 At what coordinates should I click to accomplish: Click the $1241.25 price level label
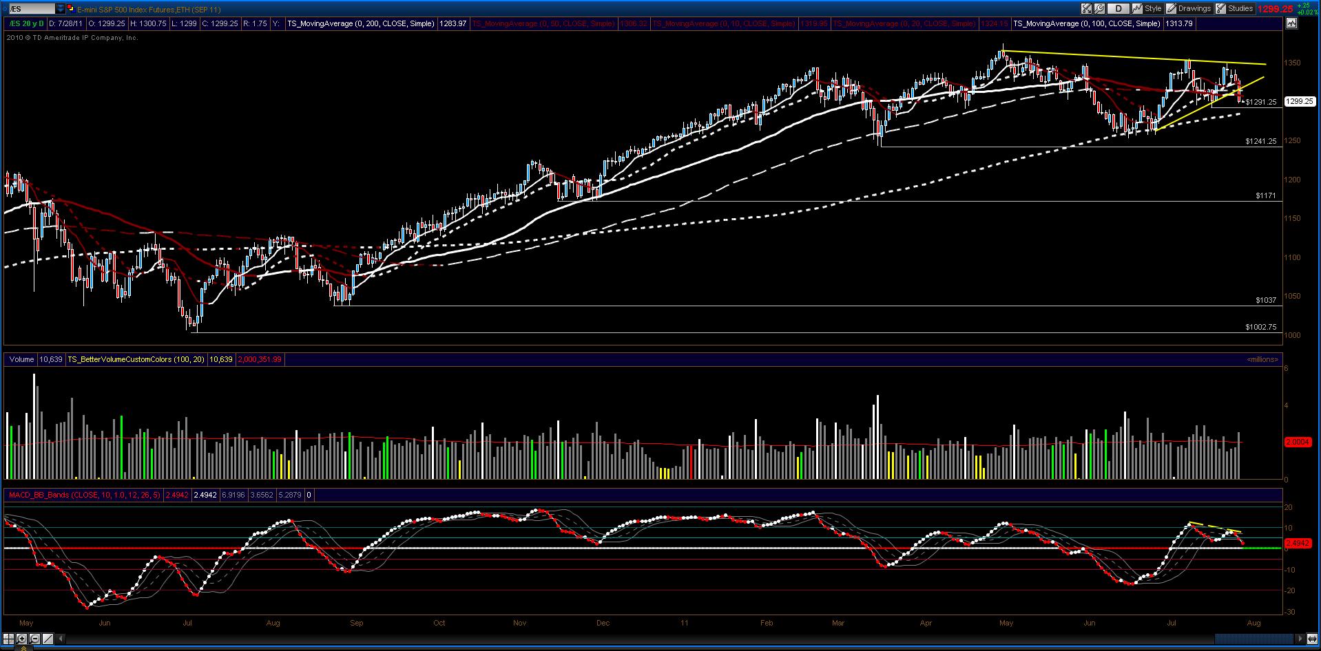pyautogui.click(x=1261, y=141)
